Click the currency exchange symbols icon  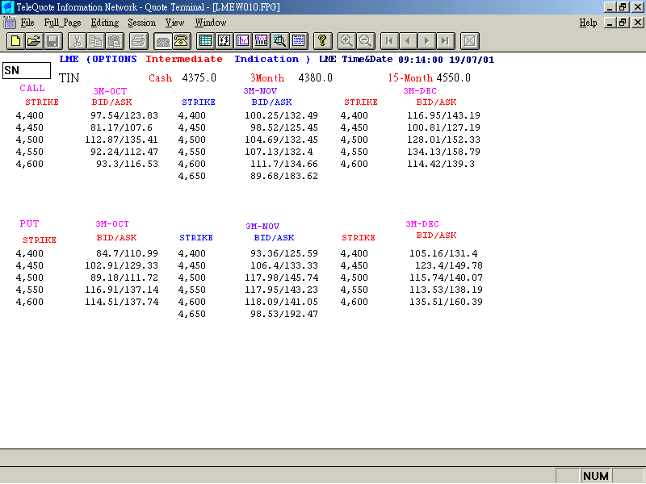(x=224, y=41)
